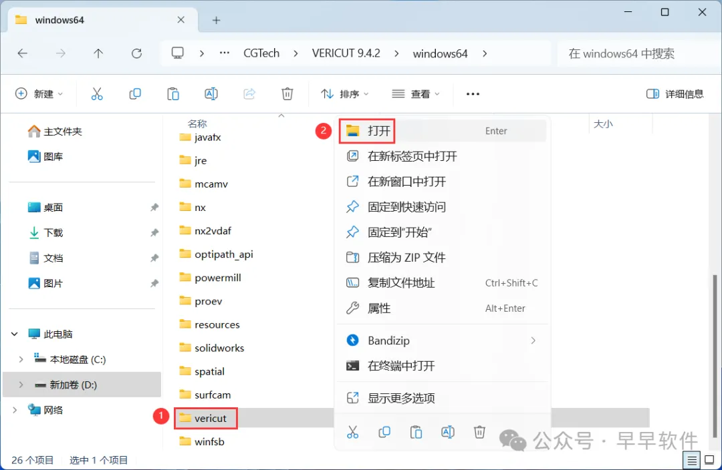This screenshot has width=722, height=470.
Task: Navigate up one folder level
Action: 98,53
